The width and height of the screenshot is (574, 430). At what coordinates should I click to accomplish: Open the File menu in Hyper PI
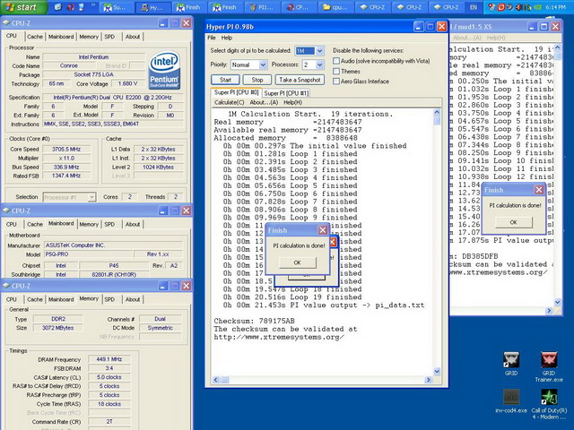click(x=213, y=38)
